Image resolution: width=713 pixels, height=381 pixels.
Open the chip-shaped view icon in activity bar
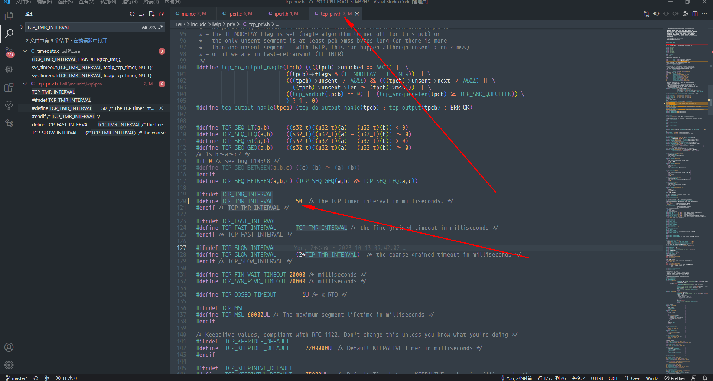pos(9,69)
